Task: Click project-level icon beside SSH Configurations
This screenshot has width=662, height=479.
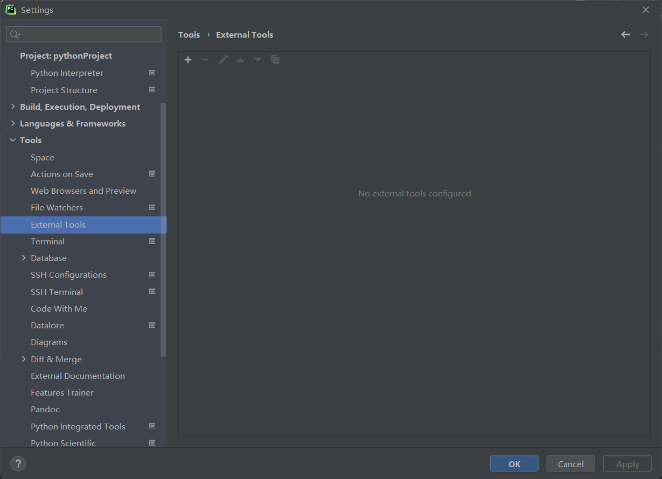Action: coord(152,274)
